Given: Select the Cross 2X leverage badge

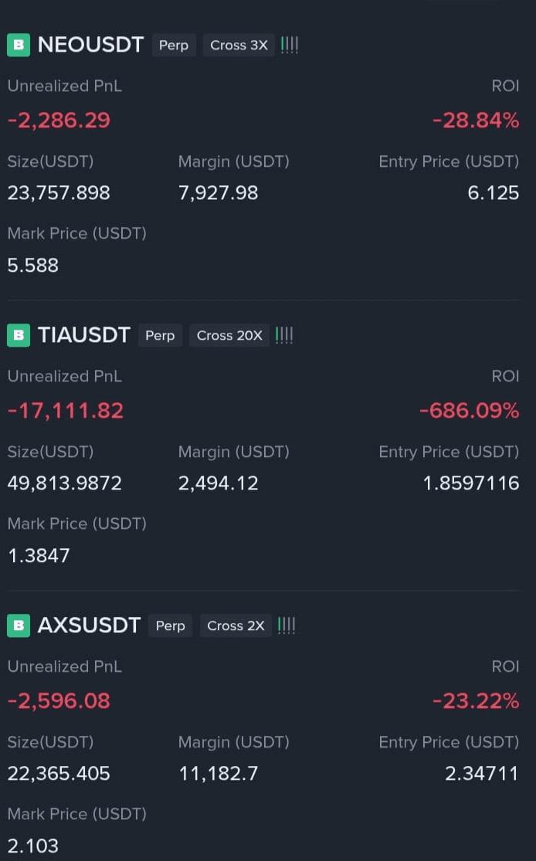Looking at the screenshot, I should [x=236, y=625].
